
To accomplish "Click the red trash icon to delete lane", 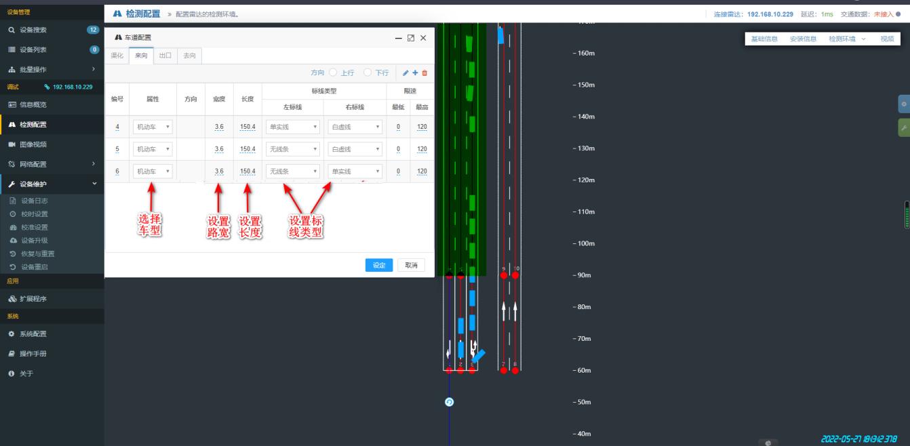I will click(x=424, y=73).
